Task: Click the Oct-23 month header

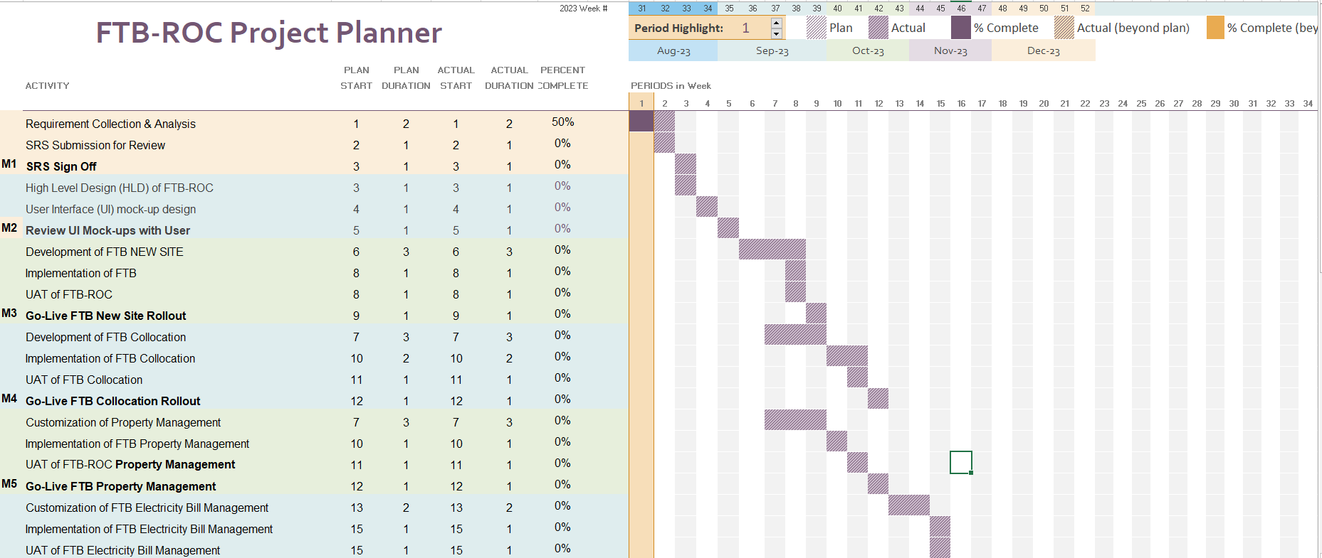Action: click(x=868, y=51)
